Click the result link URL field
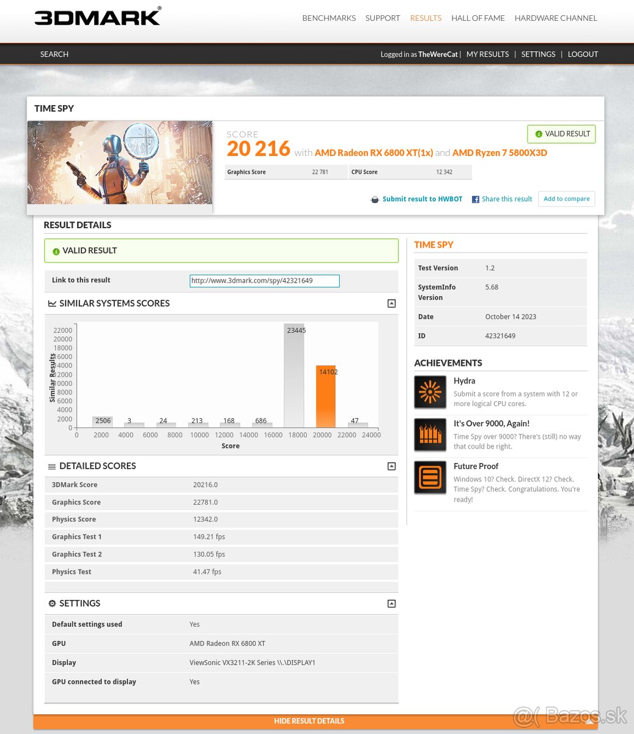This screenshot has height=734, width=634. pos(264,281)
